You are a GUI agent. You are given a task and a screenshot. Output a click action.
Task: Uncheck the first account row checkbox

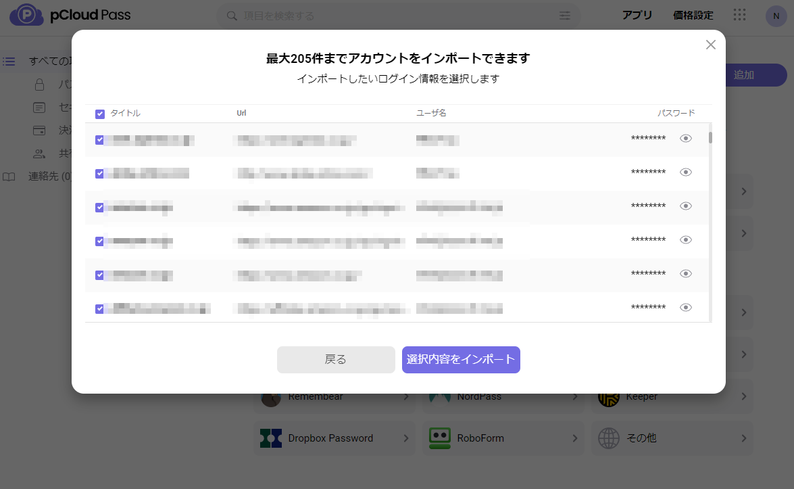click(99, 140)
